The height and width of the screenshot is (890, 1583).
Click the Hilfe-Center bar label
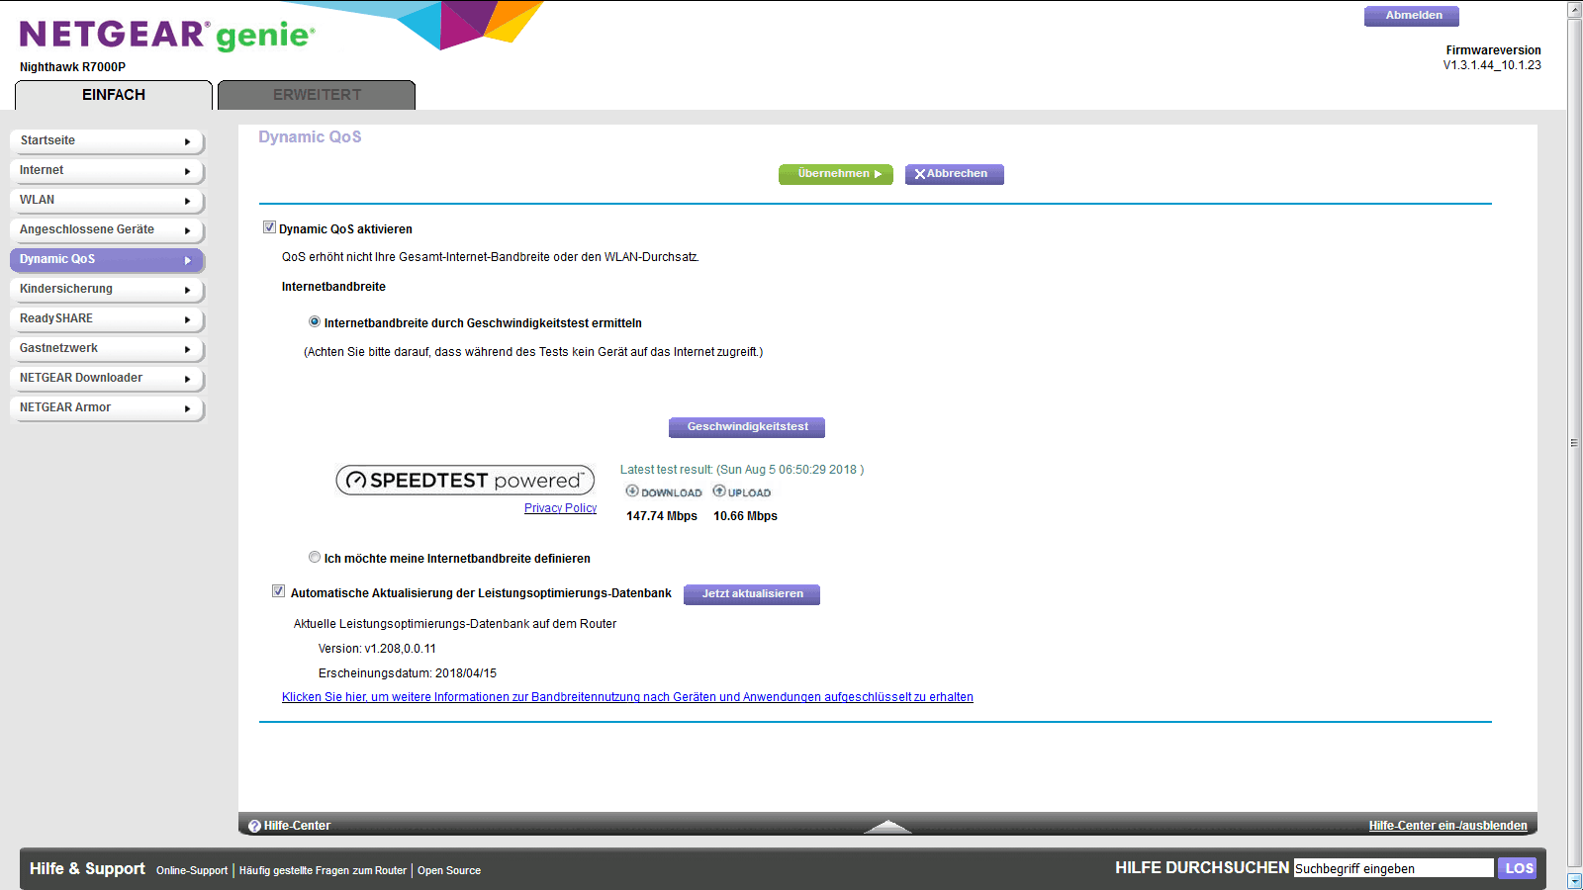[297, 826]
